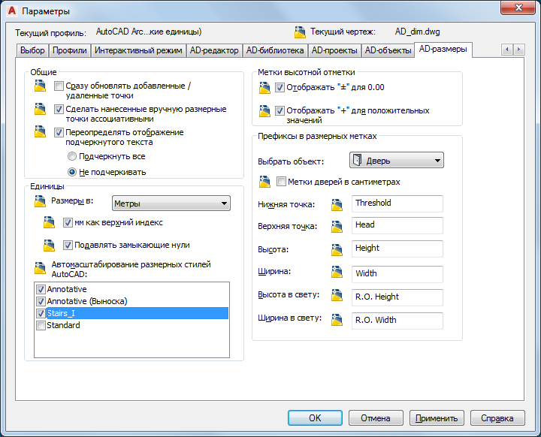Click drawing icon beside 'Метки дверей в сантиметрах'
Image resolution: width=541 pixels, height=437 pixels.
click(x=264, y=182)
